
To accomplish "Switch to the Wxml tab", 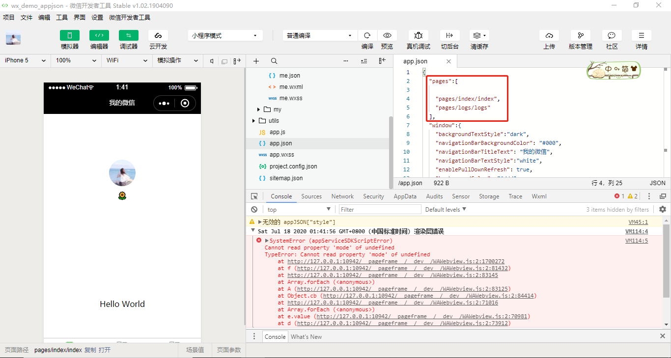I will [x=539, y=196].
